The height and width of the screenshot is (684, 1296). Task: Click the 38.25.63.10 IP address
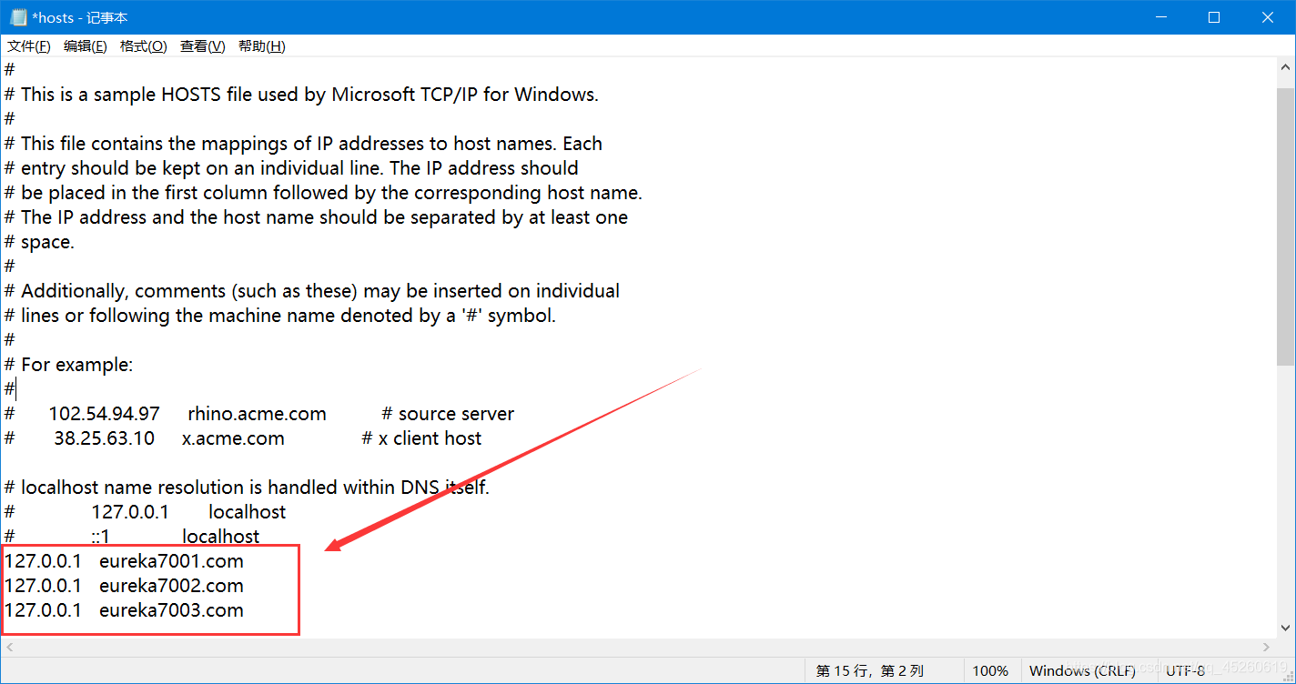[104, 438]
